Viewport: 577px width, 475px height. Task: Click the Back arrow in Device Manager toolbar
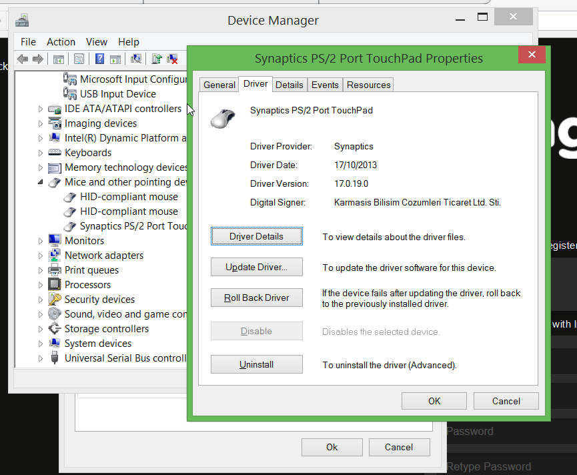coord(23,59)
